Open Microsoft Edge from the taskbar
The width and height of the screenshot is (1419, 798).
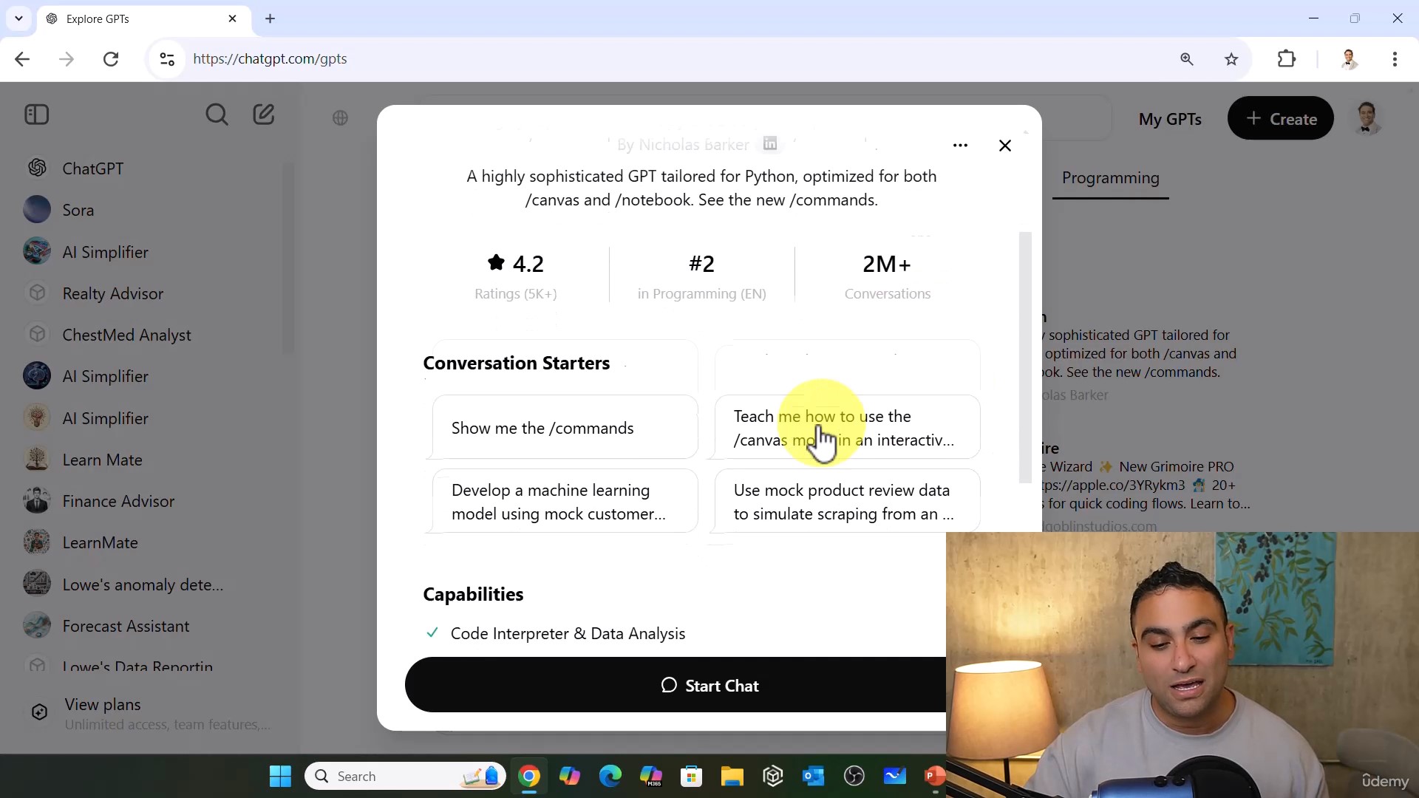click(x=610, y=777)
